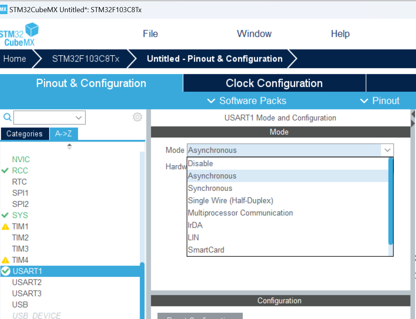
Task: Select SPI1 in the peripheral list
Action: click(x=20, y=193)
